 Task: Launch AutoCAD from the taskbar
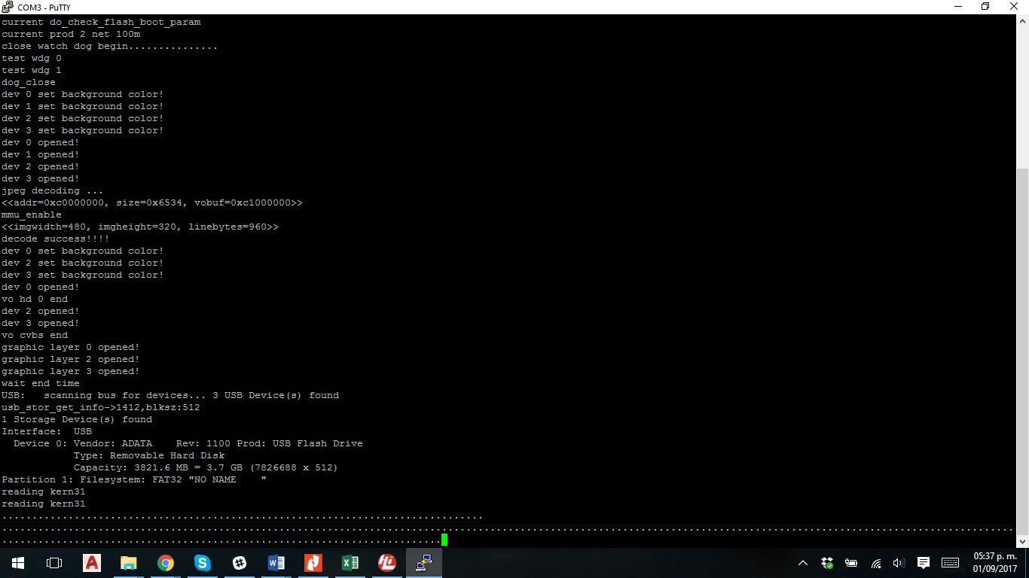point(92,563)
